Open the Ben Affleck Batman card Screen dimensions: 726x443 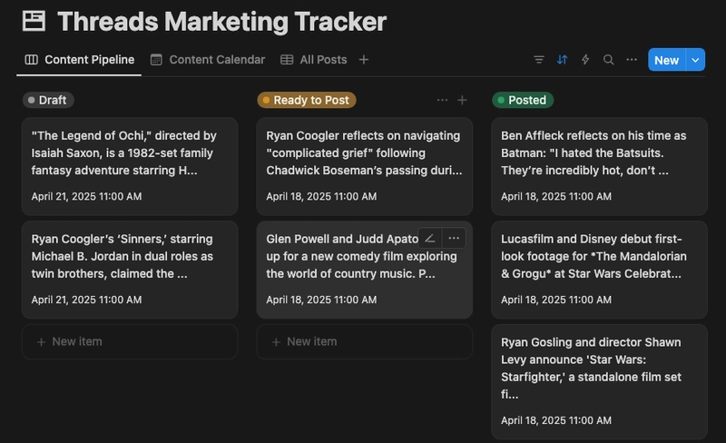pos(599,166)
